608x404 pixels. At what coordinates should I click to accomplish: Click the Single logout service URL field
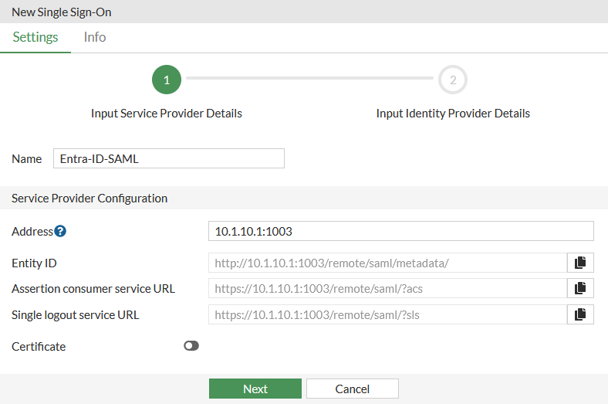[x=387, y=314]
